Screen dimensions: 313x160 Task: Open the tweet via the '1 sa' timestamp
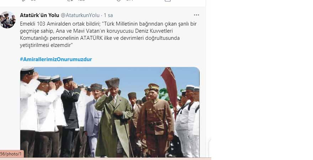(x=108, y=15)
